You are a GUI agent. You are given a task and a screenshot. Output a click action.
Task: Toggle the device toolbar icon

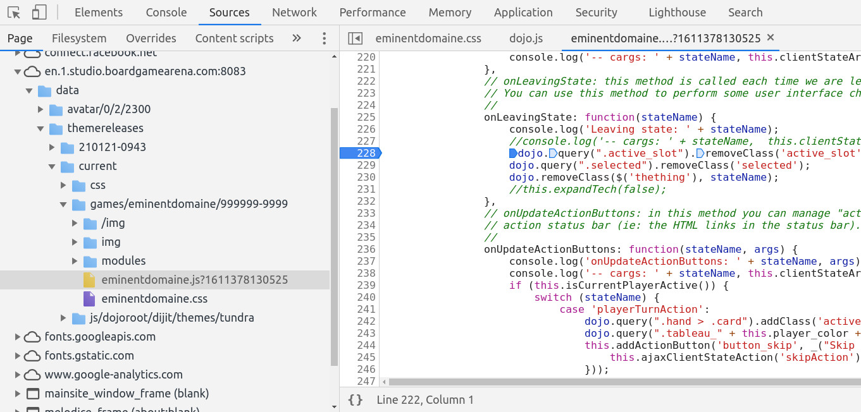pos(39,13)
